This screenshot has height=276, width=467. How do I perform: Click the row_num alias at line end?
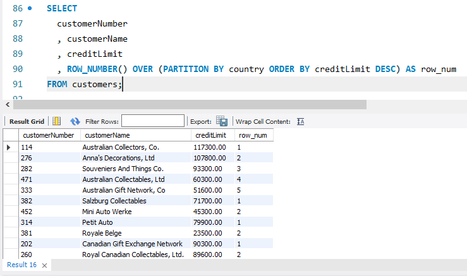[439, 69]
